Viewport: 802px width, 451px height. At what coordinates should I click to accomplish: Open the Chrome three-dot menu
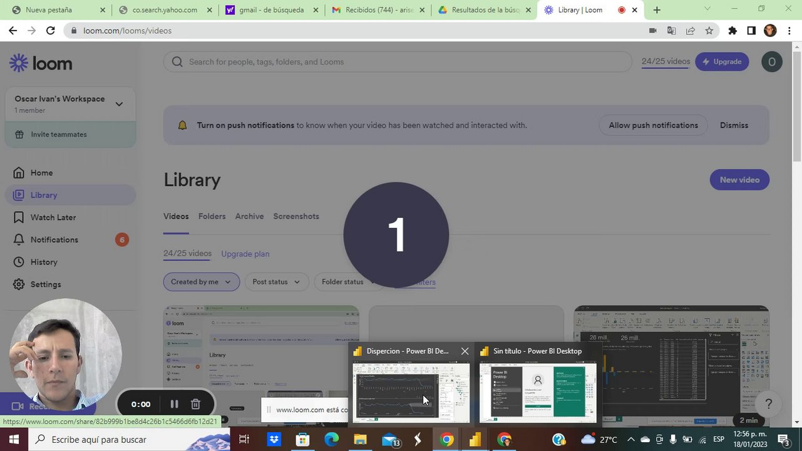[x=789, y=30]
